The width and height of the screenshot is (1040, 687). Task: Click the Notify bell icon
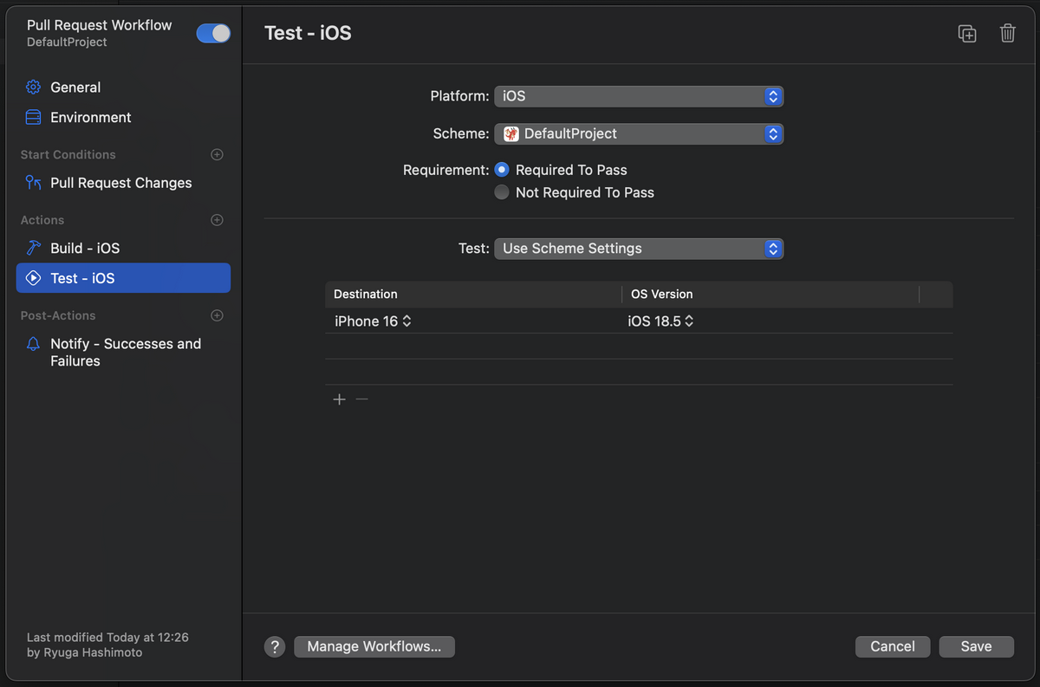tap(33, 344)
